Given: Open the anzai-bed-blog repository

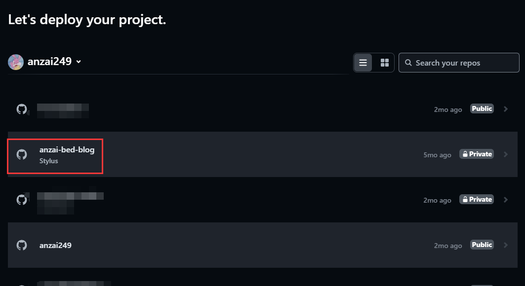Looking at the screenshot, I should pyautogui.click(x=67, y=150).
